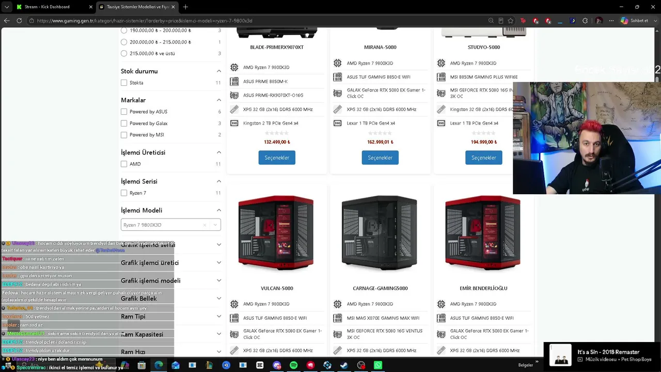
Task: Open the Spotify icon in the taskbar
Action: [x=293, y=365]
